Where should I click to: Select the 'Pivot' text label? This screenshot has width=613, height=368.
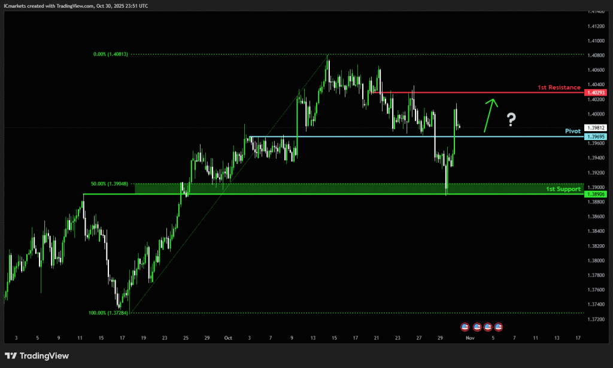572,130
